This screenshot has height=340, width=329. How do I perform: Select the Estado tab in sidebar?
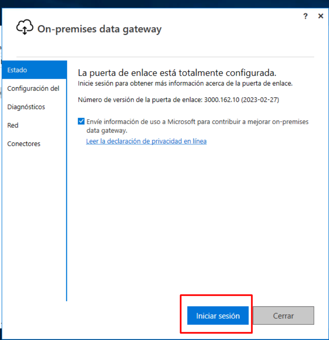click(x=34, y=70)
